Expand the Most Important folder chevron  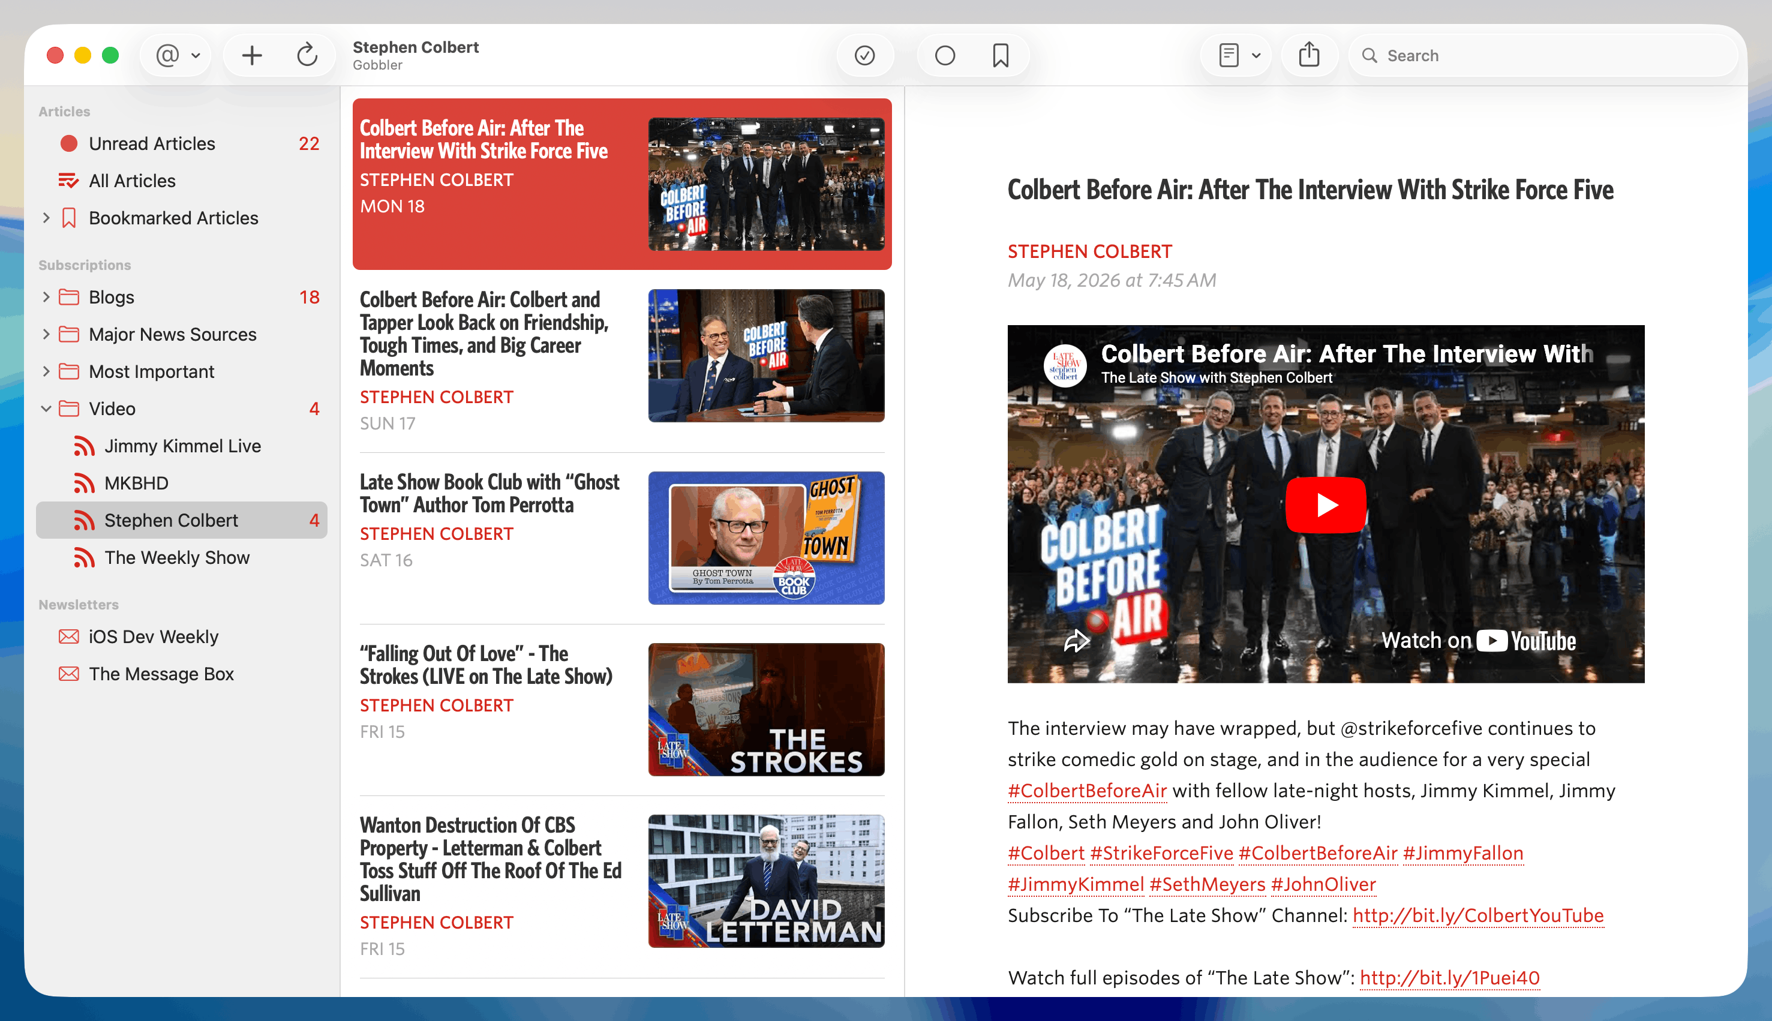[x=46, y=372]
